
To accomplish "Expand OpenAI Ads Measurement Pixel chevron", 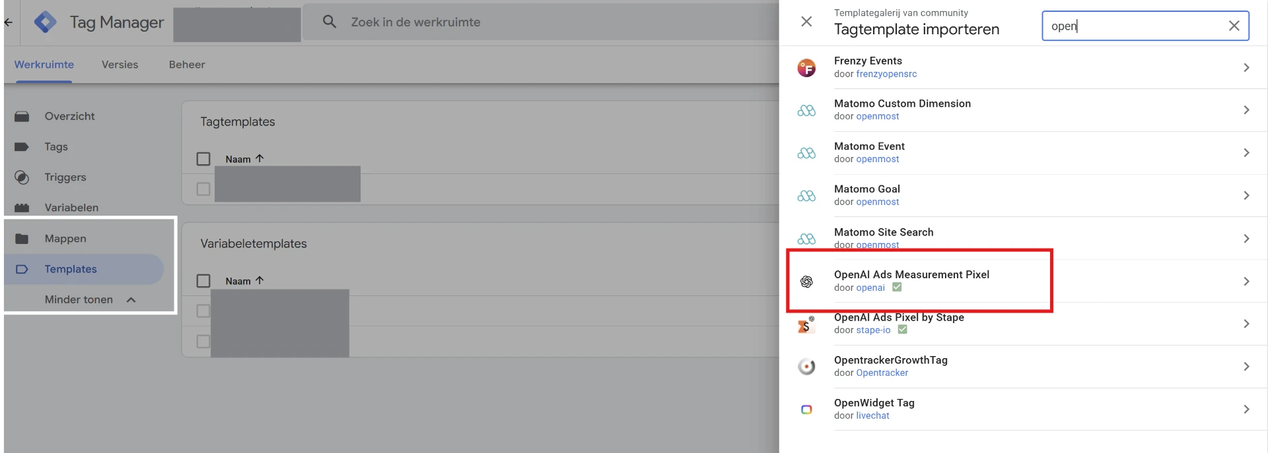I will click(x=1246, y=282).
